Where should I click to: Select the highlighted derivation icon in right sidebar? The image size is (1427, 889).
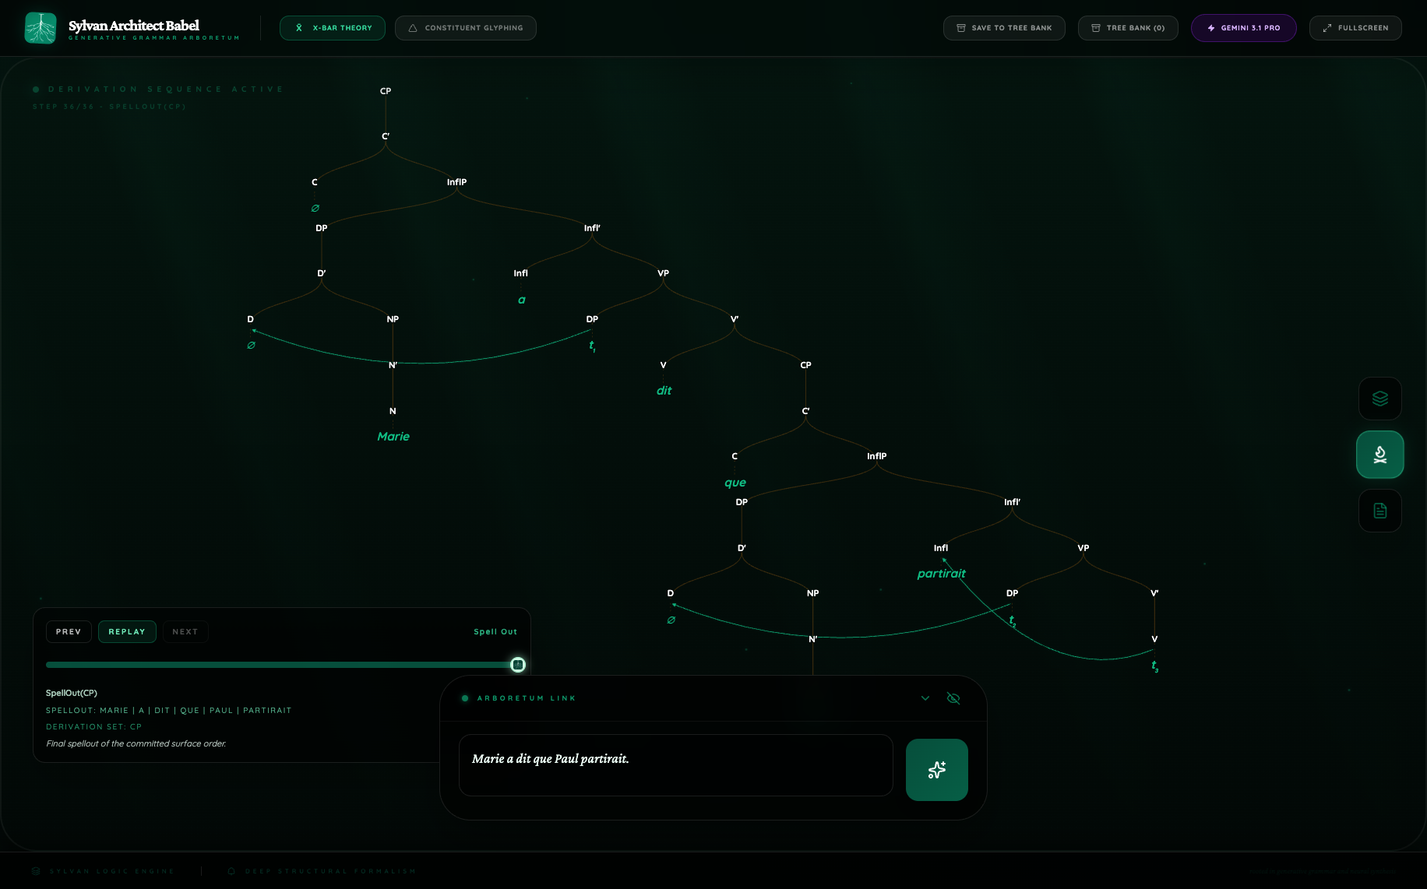(1379, 455)
